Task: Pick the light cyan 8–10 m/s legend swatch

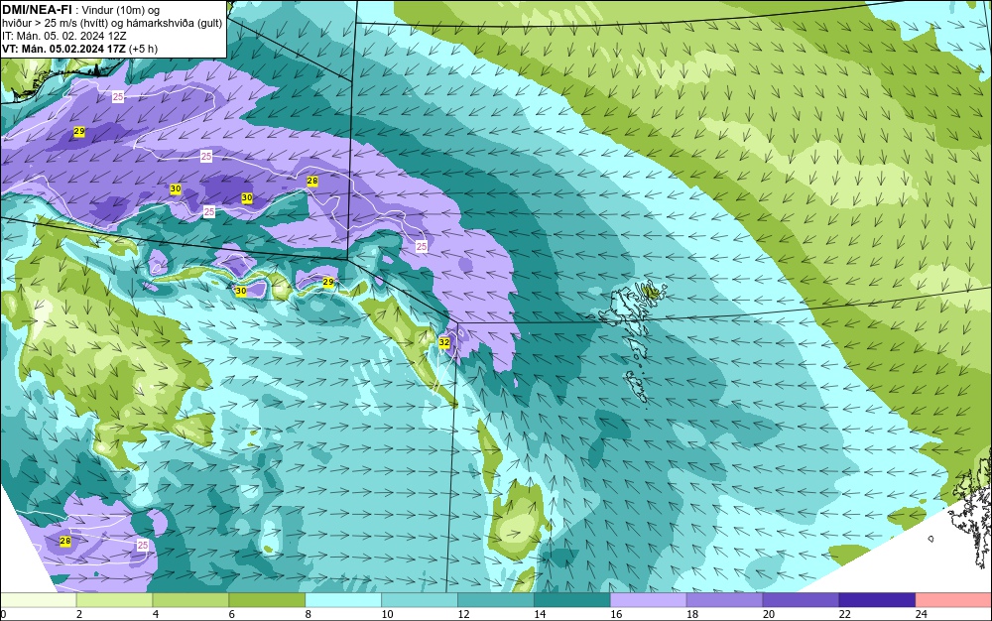Action: (x=343, y=600)
